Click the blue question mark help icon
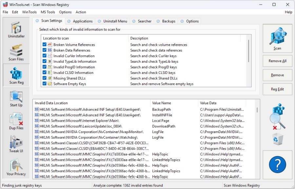 click(277, 164)
